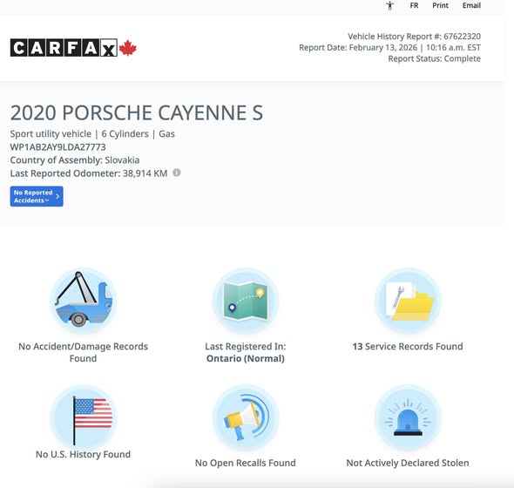Screen dimensions: 514x488
Task: Click the megaphone recalls icon
Action: [x=246, y=417]
